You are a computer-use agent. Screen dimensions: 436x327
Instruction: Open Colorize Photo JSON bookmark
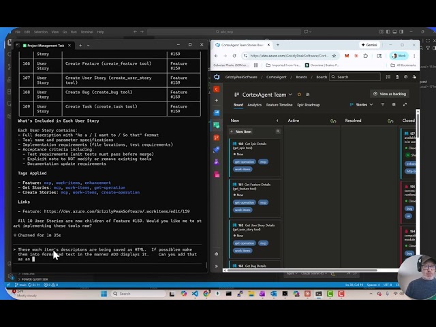click(231, 65)
